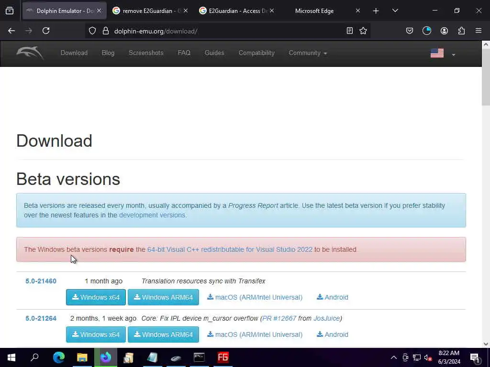
Task: Open a new browser tab
Action: (376, 11)
